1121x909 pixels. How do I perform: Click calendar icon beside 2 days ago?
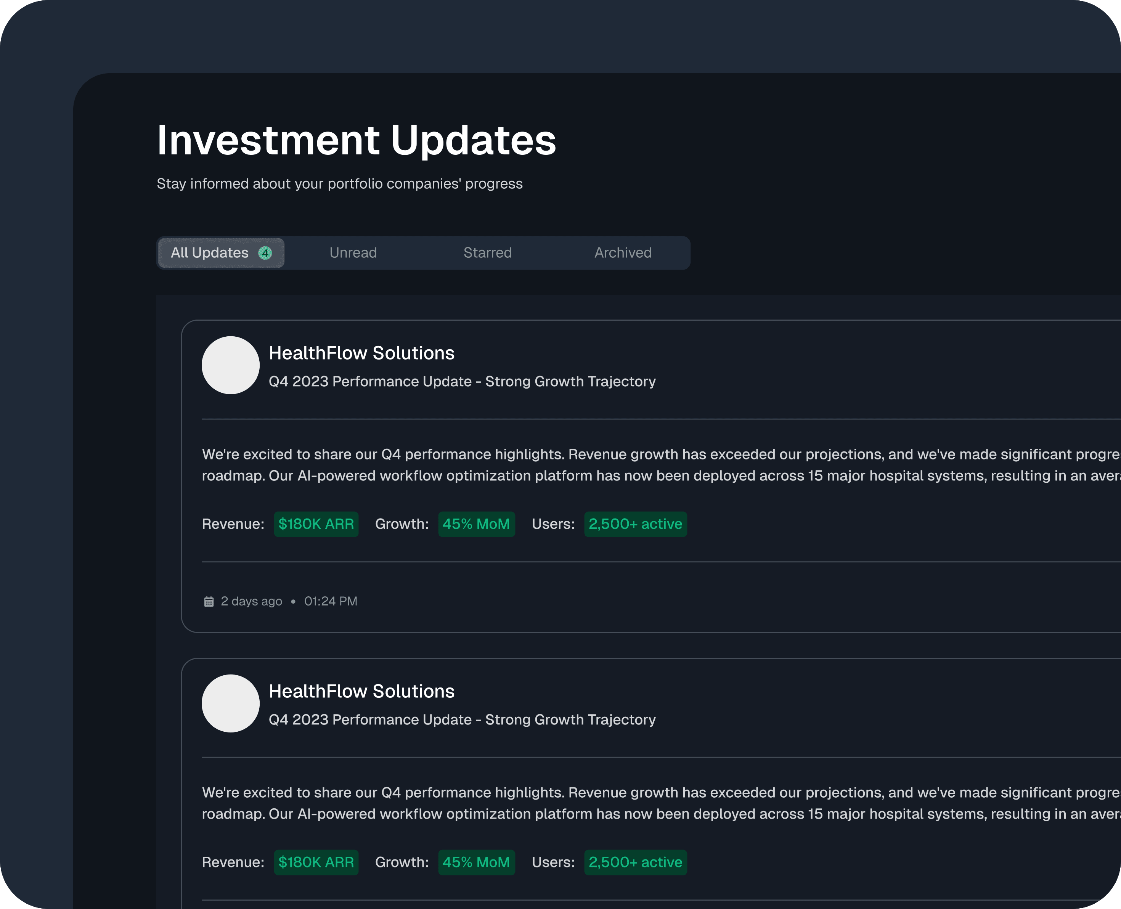point(209,602)
